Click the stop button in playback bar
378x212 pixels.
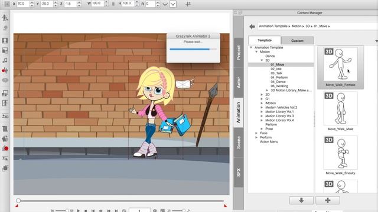click(x=86, y=211)
